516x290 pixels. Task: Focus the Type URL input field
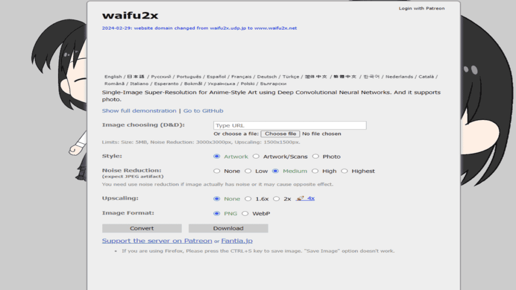290,125
